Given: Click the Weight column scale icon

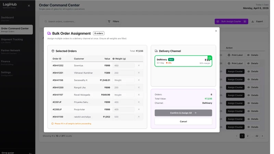Looking at the screenshot, I should point(113,59).
